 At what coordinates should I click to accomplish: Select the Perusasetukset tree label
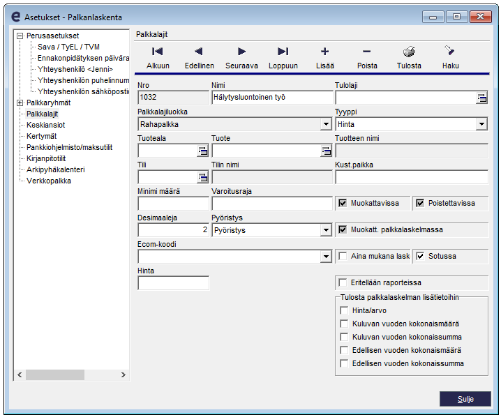52,36
